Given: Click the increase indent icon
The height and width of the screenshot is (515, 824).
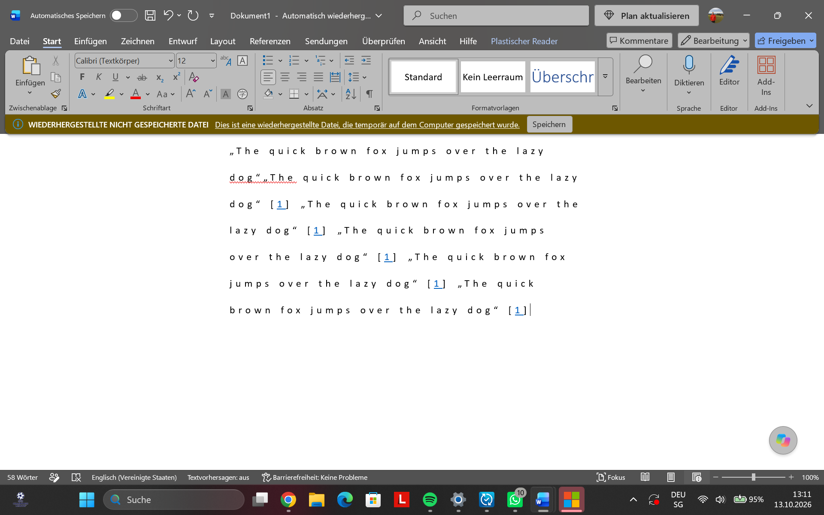Looking at the screenshot, I should click(x=366, y=61).
